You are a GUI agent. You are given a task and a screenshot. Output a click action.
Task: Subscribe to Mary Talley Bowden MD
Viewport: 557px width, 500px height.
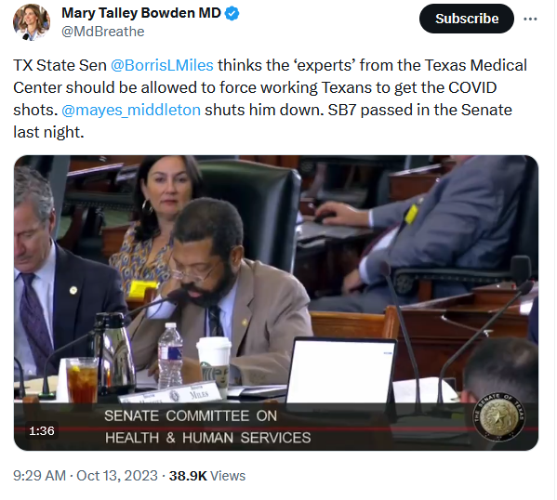coord(467,19)
